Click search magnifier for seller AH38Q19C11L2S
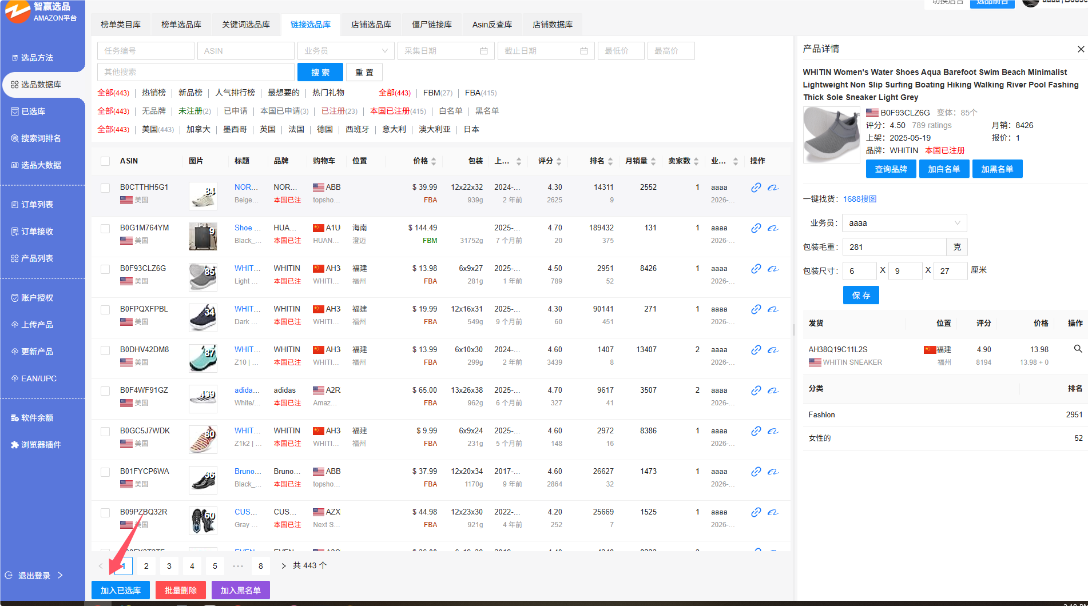 pyautogui.click(x=1078, y=349)
